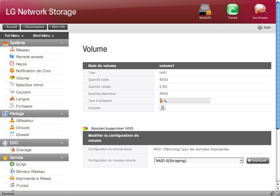Open the iTunes service page
Image resolution: width=280 pixels, height=196 pixels.
[x=22, y=186]
